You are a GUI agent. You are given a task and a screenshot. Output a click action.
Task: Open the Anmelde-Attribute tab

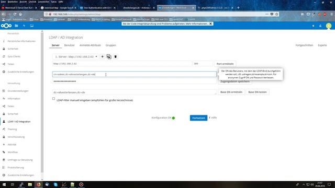[90, 45]
